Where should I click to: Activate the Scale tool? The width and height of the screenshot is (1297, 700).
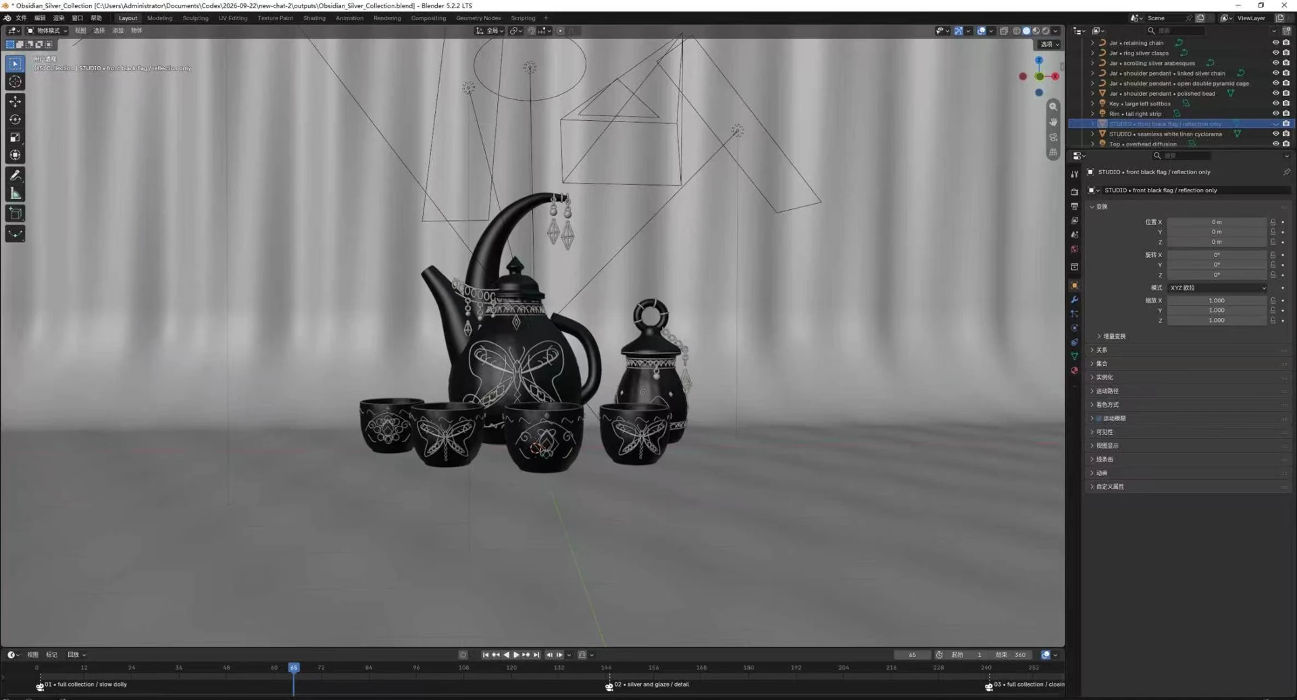(x=15, y=138)
